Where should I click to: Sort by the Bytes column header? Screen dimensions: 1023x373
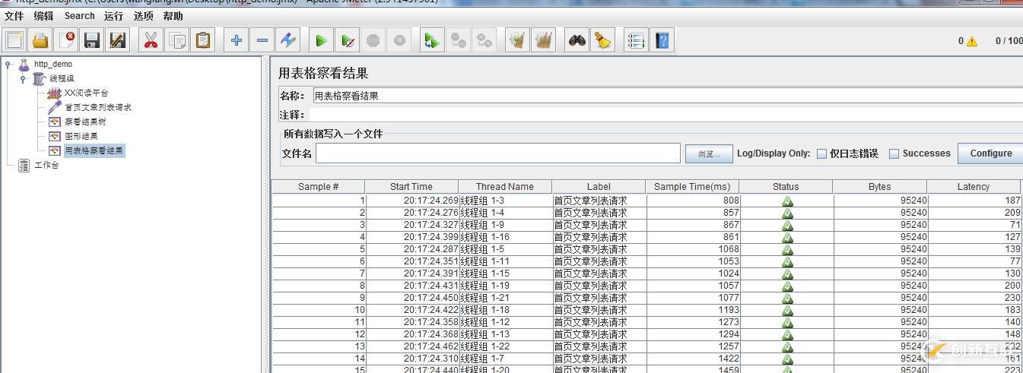pos(880,186)
